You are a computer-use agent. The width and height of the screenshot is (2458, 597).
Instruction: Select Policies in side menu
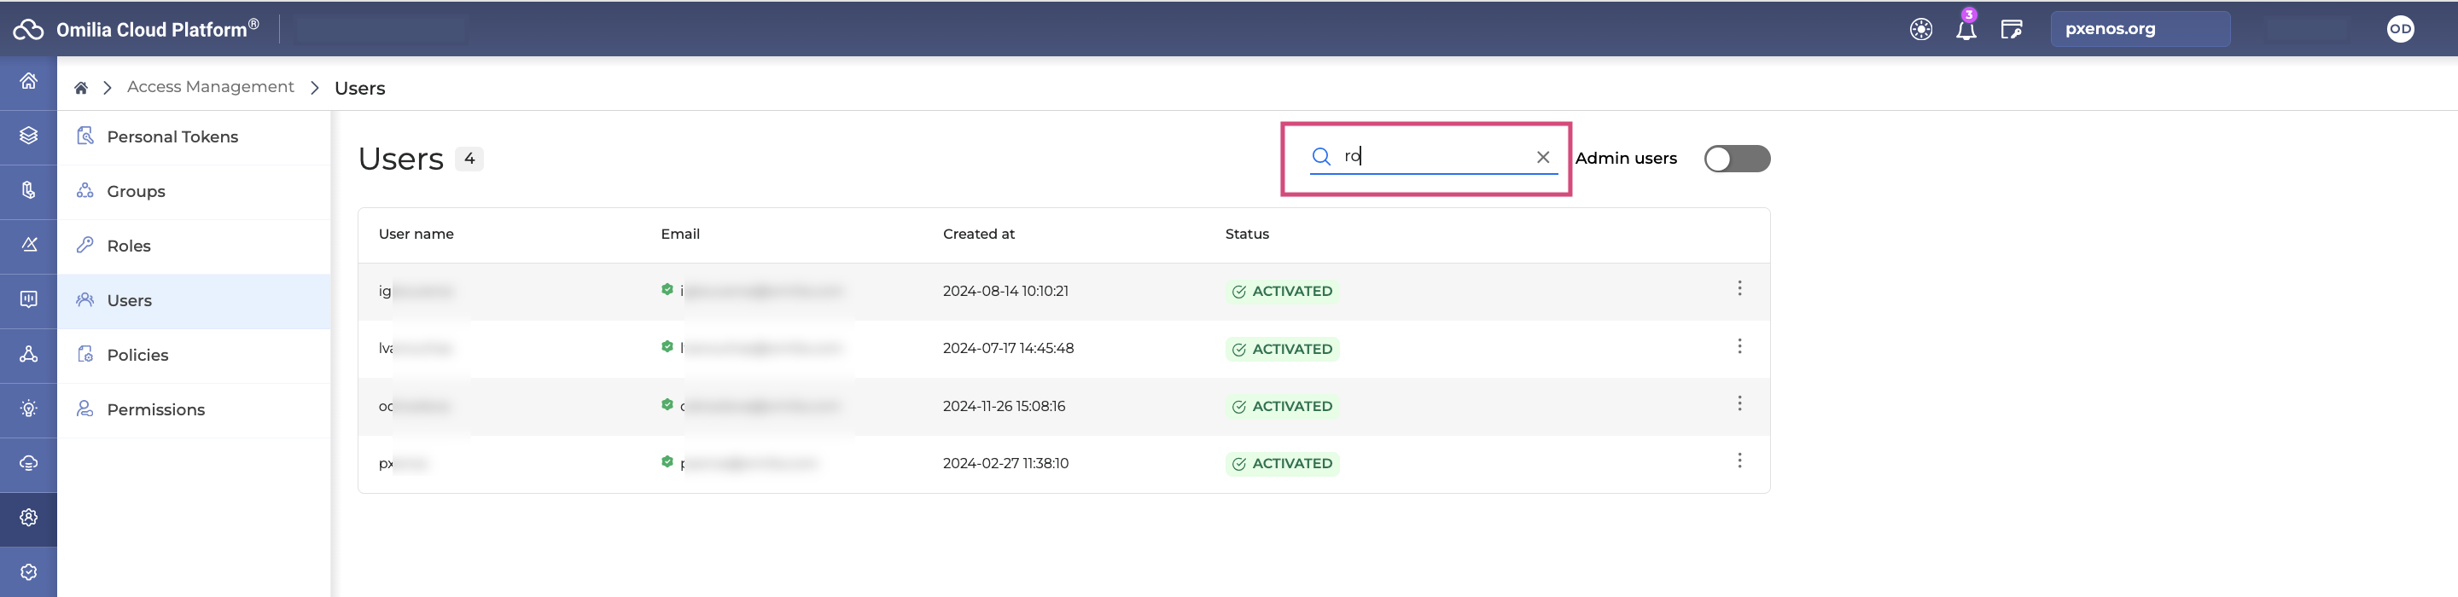[x=137, y=356]
